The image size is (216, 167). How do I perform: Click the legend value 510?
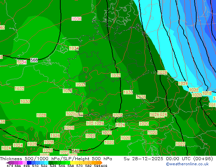[x=35, y=166]
